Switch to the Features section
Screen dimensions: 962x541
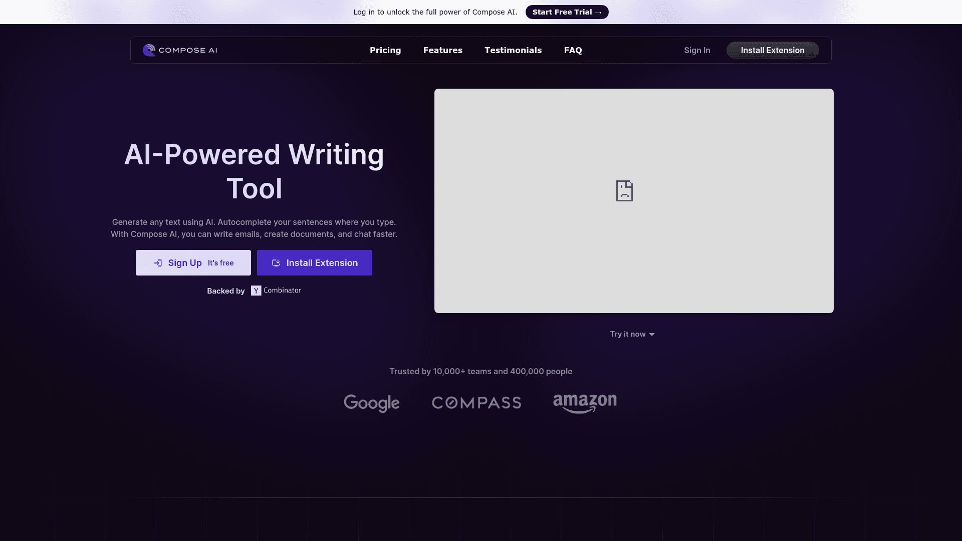(x=443, y=50)
